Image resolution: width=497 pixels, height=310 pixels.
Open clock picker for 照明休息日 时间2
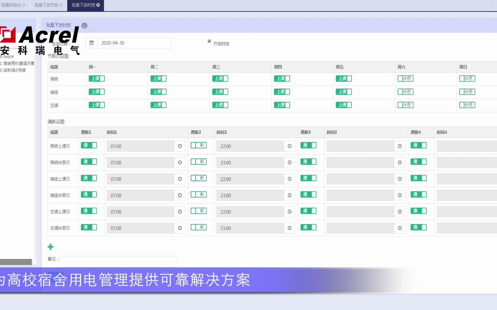pos(290,162)
